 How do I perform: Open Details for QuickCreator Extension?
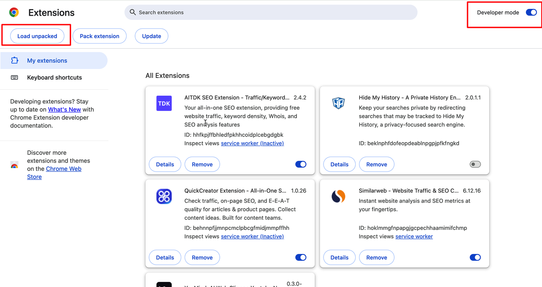[x=165, y=257]
